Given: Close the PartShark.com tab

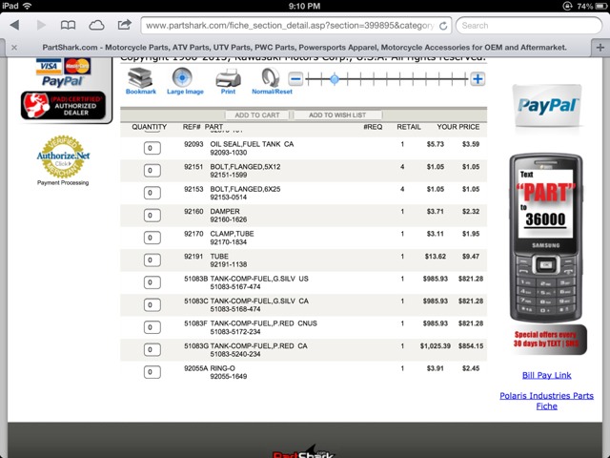Looking at the screenshot, I should point(14,48).
